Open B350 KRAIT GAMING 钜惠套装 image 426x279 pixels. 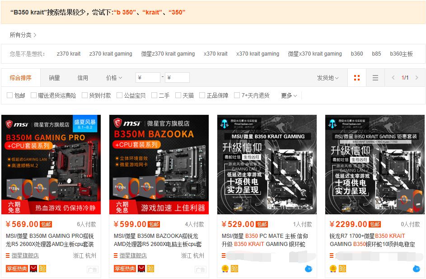(375, 165)
